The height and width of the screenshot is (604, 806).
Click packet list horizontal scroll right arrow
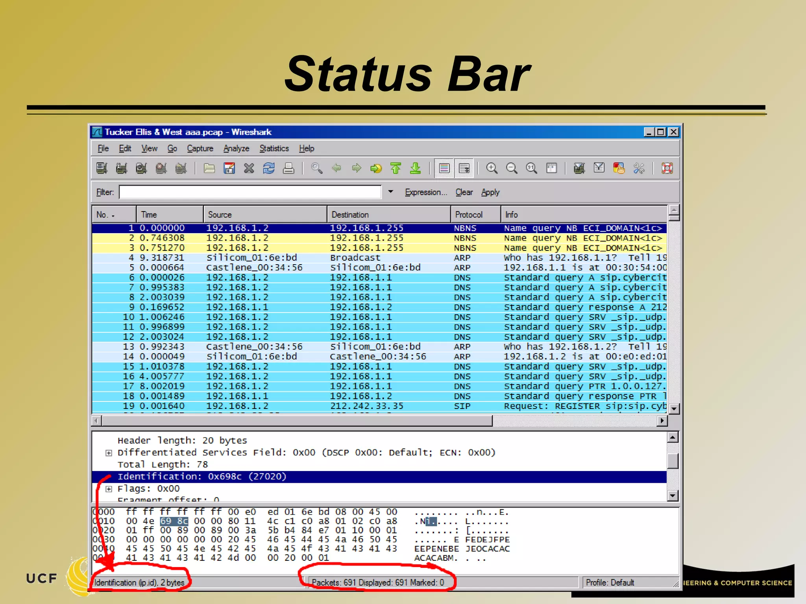[x=662, y=421]
